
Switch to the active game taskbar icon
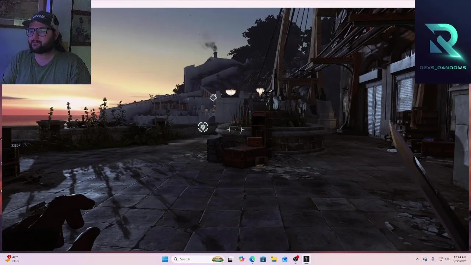306,259
